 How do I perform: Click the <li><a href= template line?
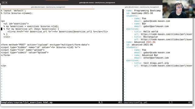click(58, 31)
